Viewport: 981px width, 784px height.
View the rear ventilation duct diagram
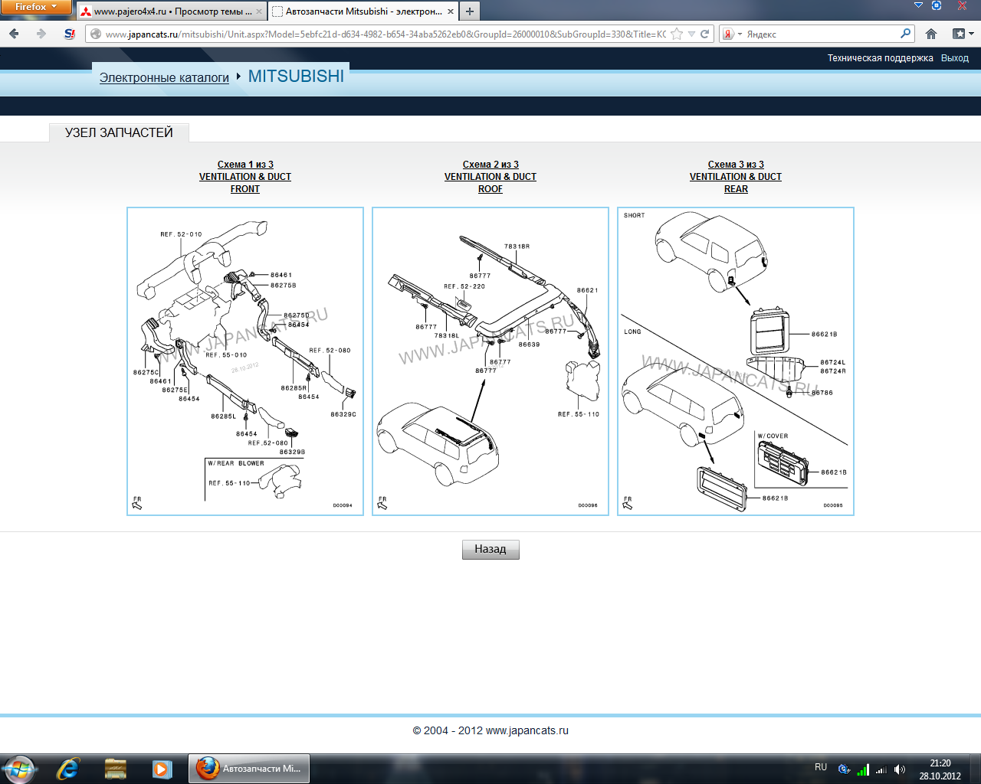click(x=736, y=361)
